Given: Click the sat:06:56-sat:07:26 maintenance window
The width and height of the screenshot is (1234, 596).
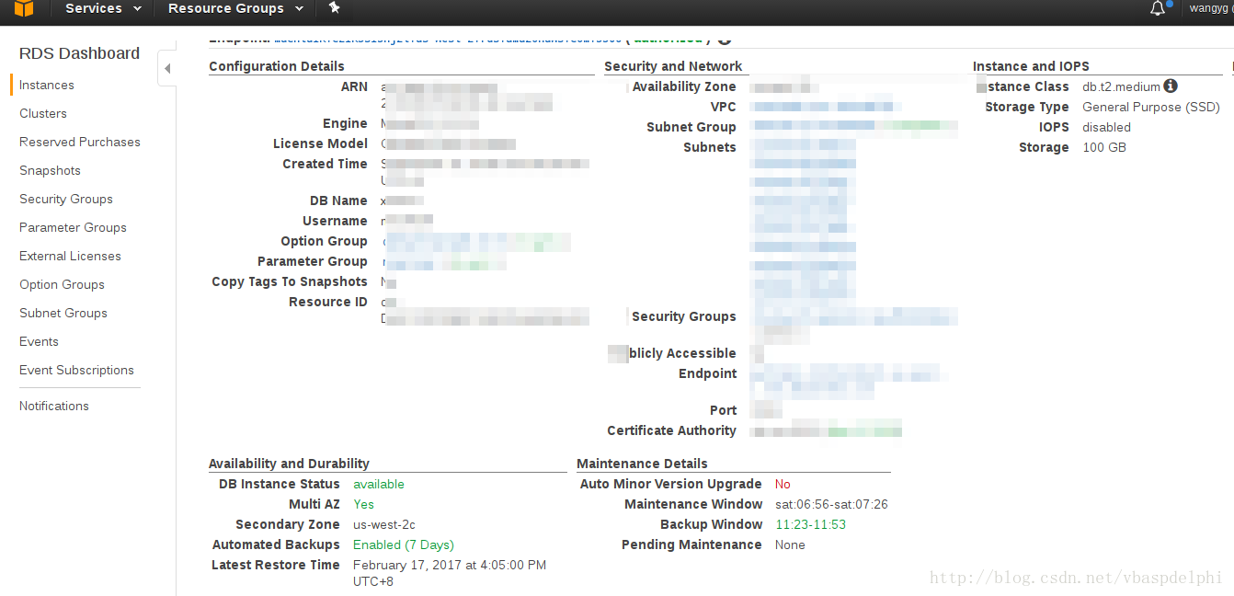Looking at the screenshot, I should pos(831,504).
